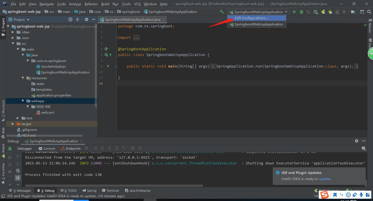Toggle the JRebel side tab

[3, 151]
